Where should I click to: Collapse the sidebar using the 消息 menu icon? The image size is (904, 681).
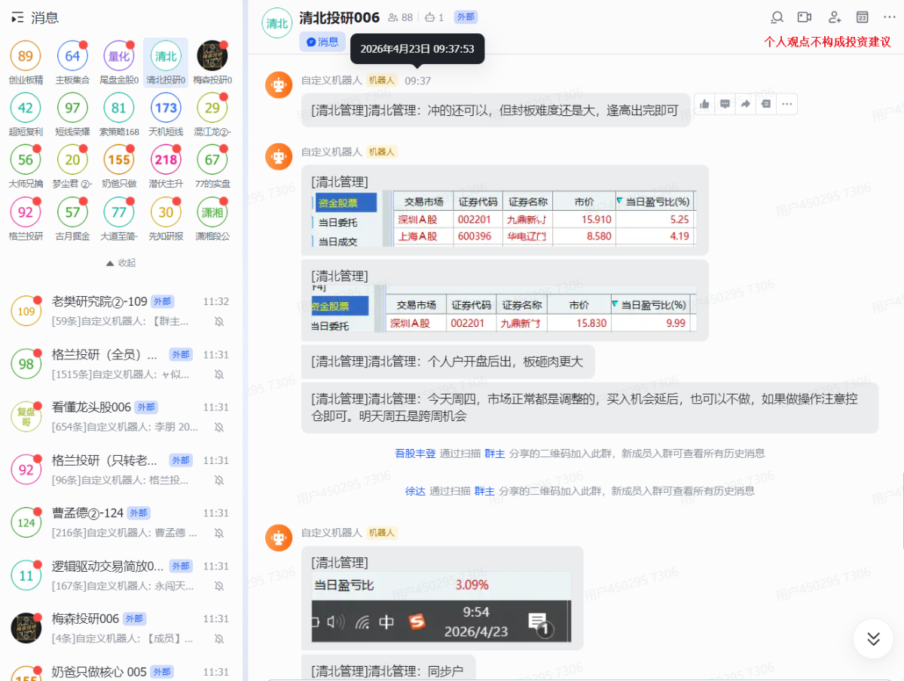click(x=17, y=17)
